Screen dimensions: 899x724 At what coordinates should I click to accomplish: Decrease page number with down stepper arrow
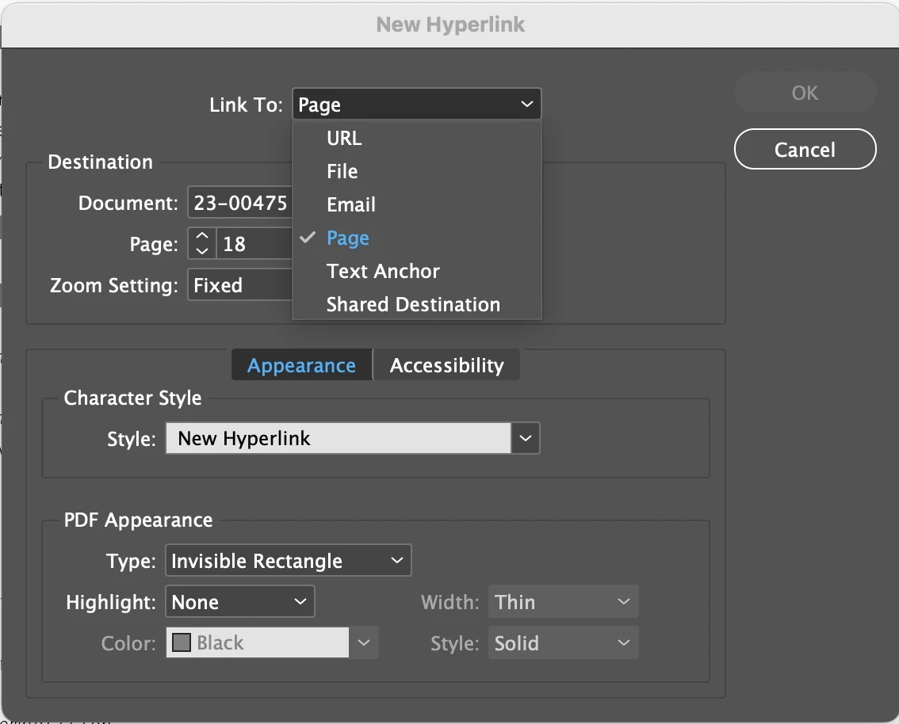(x=202, y=251)
